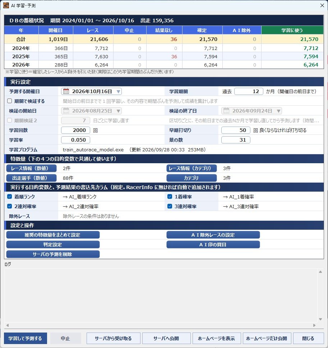Open レース情報（数値） feature settings
Screen dimensions: 328x348
coord(31,169)
